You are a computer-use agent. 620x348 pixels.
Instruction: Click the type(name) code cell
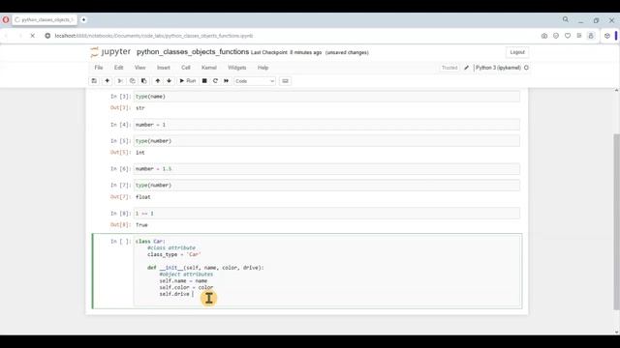tap(326, 97)
